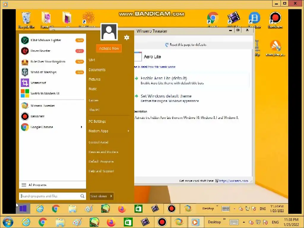Open Bandicam desktop shortcut at top right
Image resolution: width=304 pixels, height=228 pixels.
click(x=275, y=20)
